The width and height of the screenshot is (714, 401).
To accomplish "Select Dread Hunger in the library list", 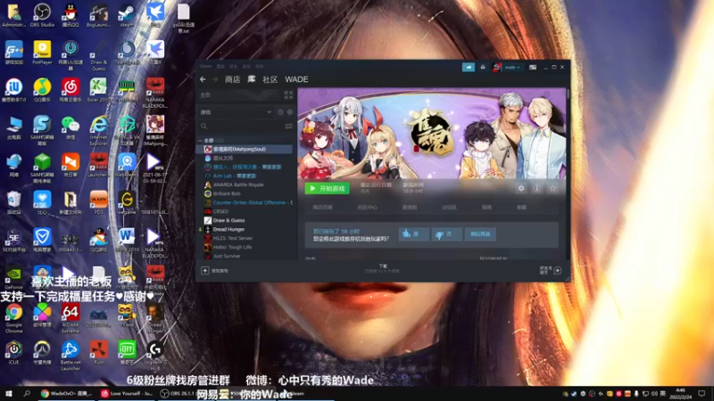I will [246, 230].
